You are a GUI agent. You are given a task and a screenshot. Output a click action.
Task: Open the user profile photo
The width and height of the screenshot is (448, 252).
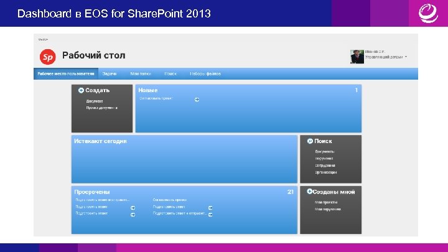(357, 57)
